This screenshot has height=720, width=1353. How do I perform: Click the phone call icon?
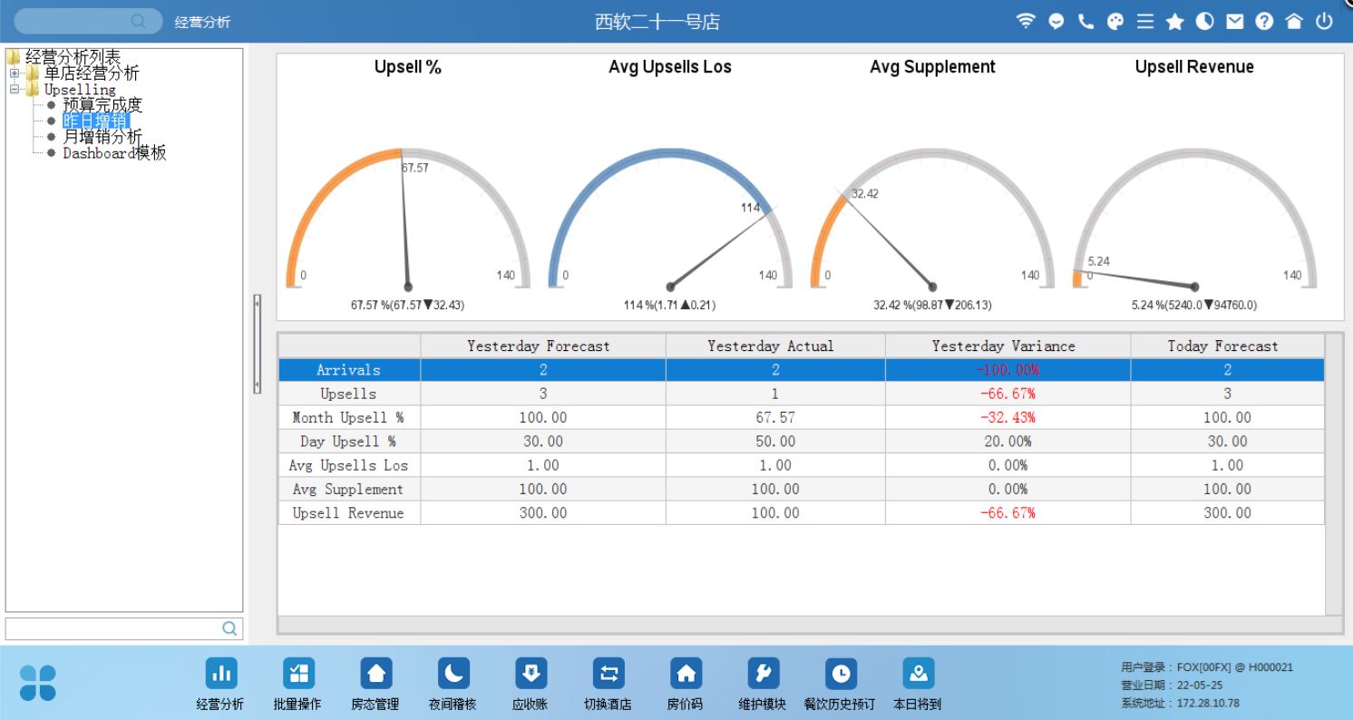tap(1085, 21)
